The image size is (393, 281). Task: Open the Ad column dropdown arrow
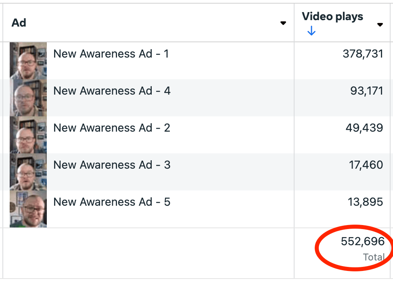tap(283, 23)
